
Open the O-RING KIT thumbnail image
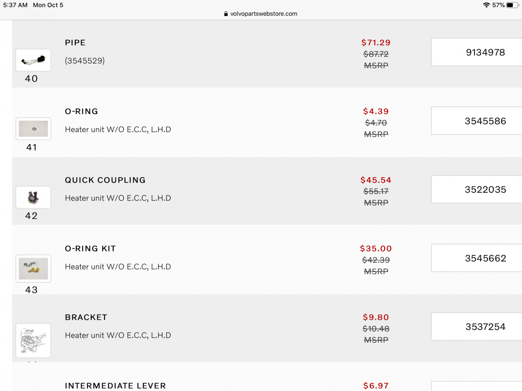[x=33, y=268]
